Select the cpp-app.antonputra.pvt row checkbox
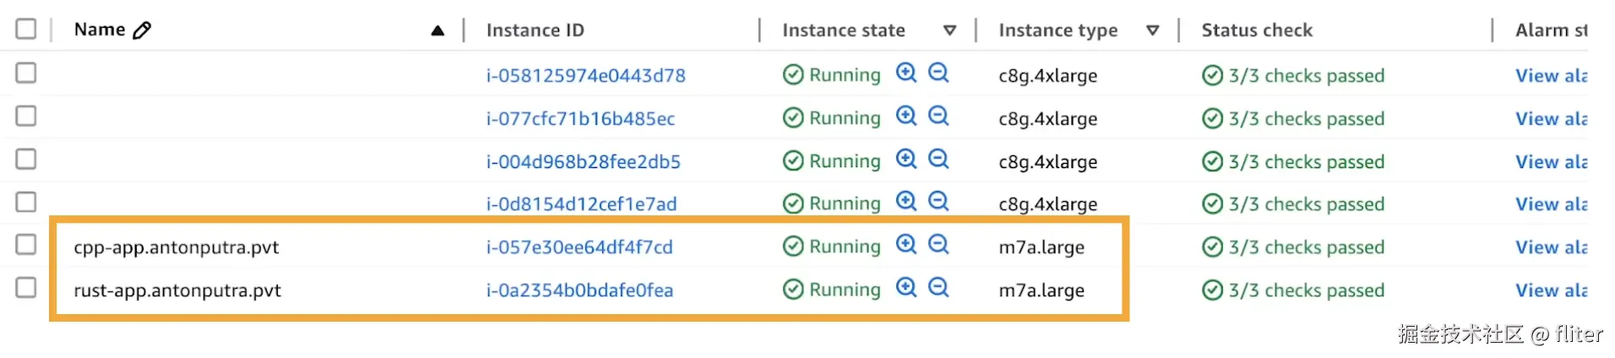Screen dimensions: 1615x358 pos(26,245)
